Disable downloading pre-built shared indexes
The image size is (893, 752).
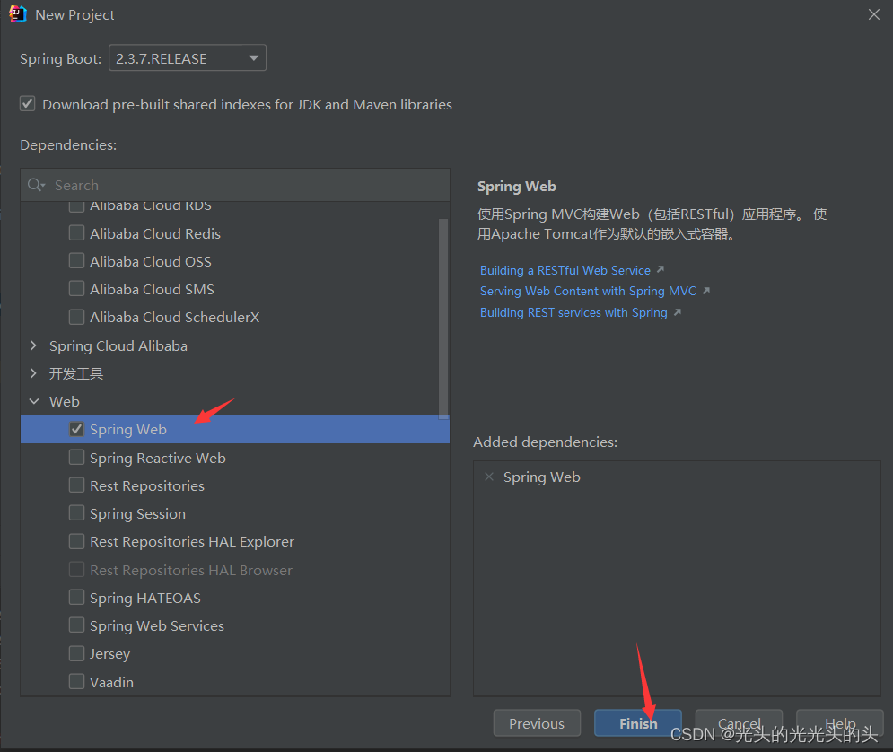[27, 103]
